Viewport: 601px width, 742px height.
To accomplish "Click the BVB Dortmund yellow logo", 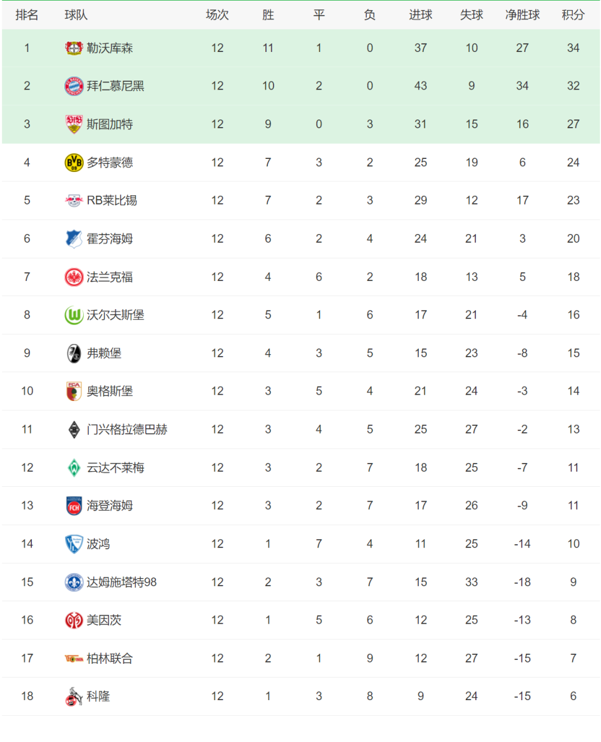I will (73, 162).
